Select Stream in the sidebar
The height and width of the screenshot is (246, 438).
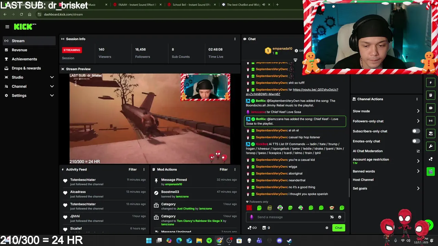[29, 41]
